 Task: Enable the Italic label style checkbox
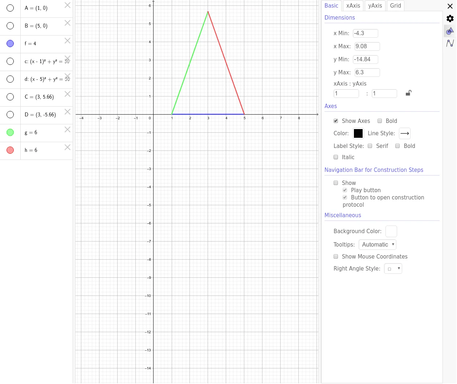coord(336,157)
